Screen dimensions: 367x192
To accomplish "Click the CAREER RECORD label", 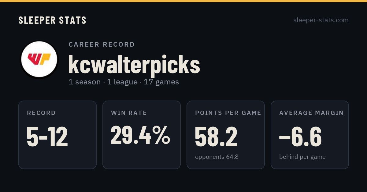I will coord(102,44).
